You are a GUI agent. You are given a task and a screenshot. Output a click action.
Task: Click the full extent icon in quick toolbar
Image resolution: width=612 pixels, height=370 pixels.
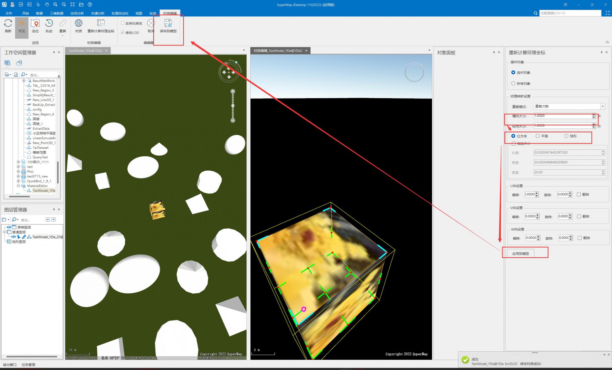(x=72, y=5)
